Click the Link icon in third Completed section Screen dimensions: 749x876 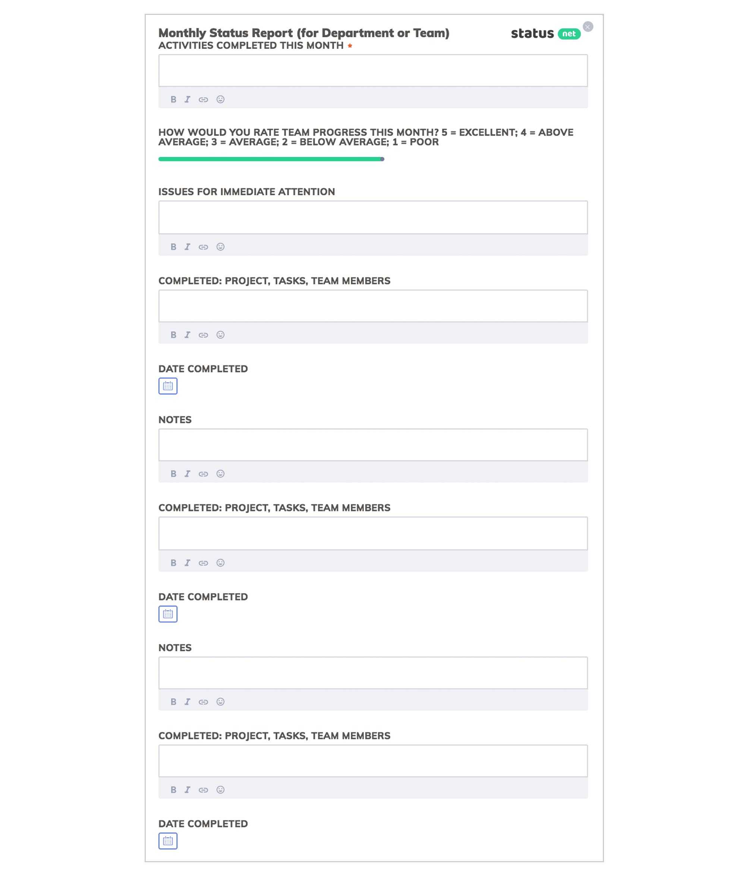(x=203, y=790)
